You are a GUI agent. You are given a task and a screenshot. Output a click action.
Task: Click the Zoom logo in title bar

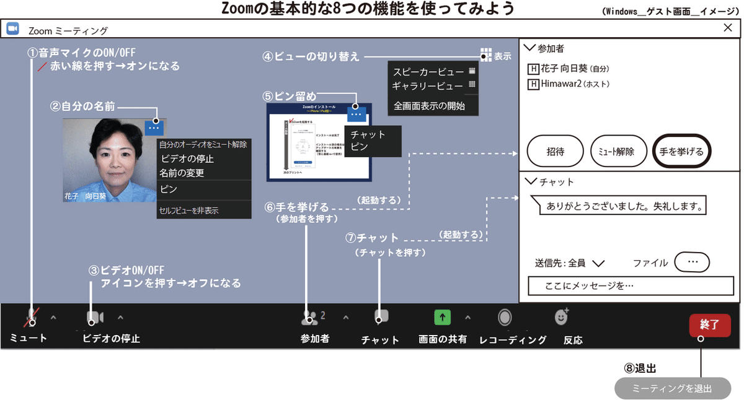click(x=12, y=29)
